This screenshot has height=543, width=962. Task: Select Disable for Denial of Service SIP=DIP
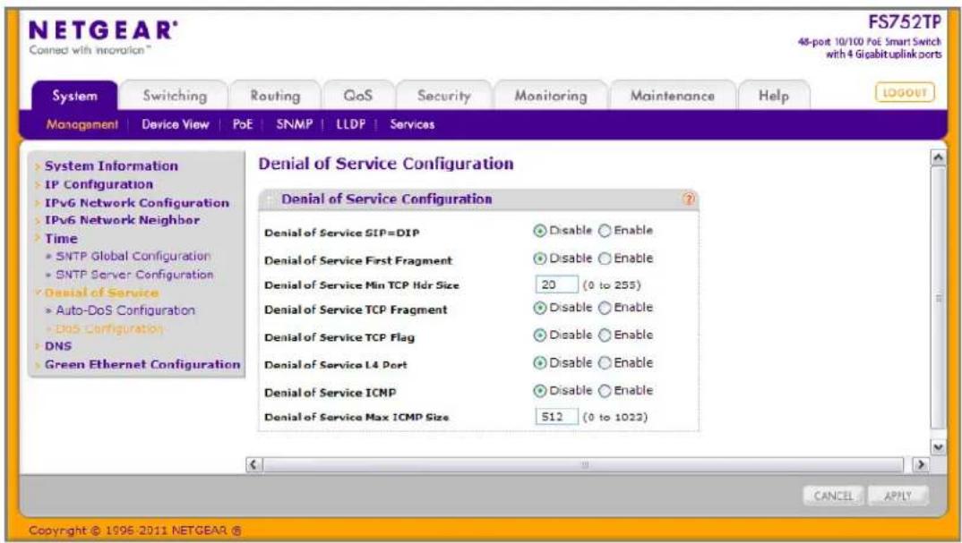[x=539, y=231]
